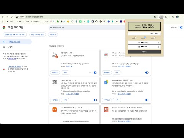Open 새로운 소식 link in sidebar
Viewport: 184px width, 138px height.
point(13,59)
